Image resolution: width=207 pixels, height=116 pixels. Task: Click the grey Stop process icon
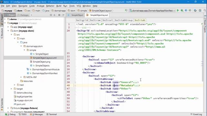pyautogui.click(x=190, y=10)
